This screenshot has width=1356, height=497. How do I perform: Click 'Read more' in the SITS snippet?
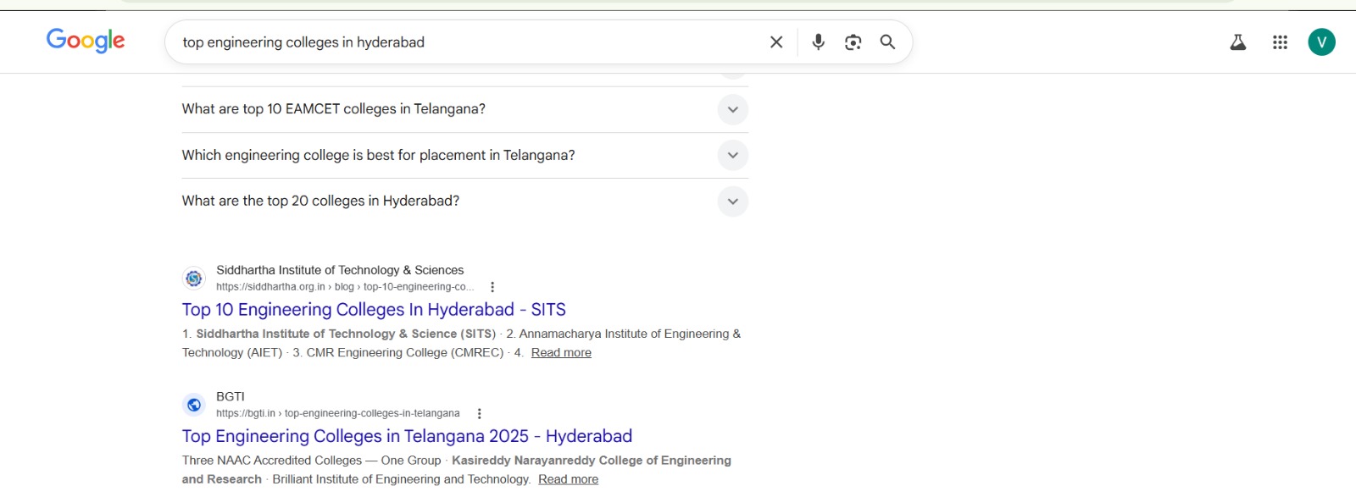click(561, 353)
